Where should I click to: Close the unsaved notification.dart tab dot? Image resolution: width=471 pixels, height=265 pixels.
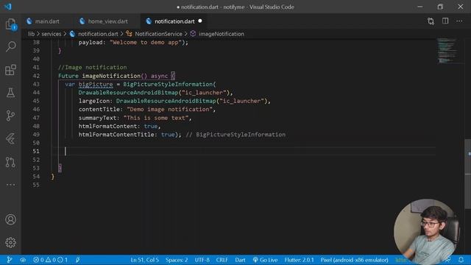click(200, 21)
